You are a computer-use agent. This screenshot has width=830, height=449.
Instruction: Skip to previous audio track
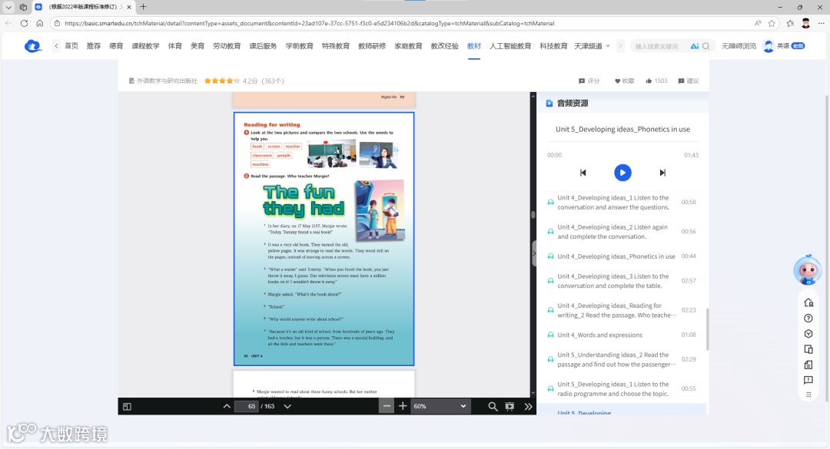point(583,173)
